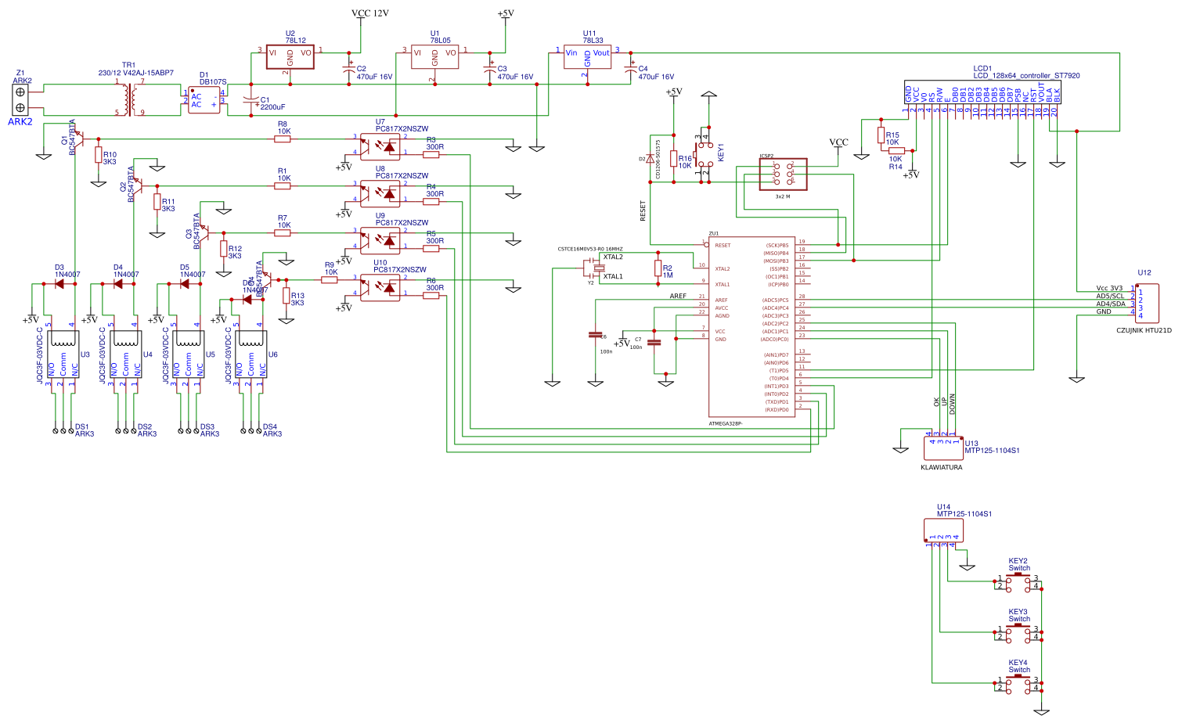Click the DB107S bridge rectifier D1
Image resolution: width=1182 pixels, height=723 pixels.
[204, 100]
